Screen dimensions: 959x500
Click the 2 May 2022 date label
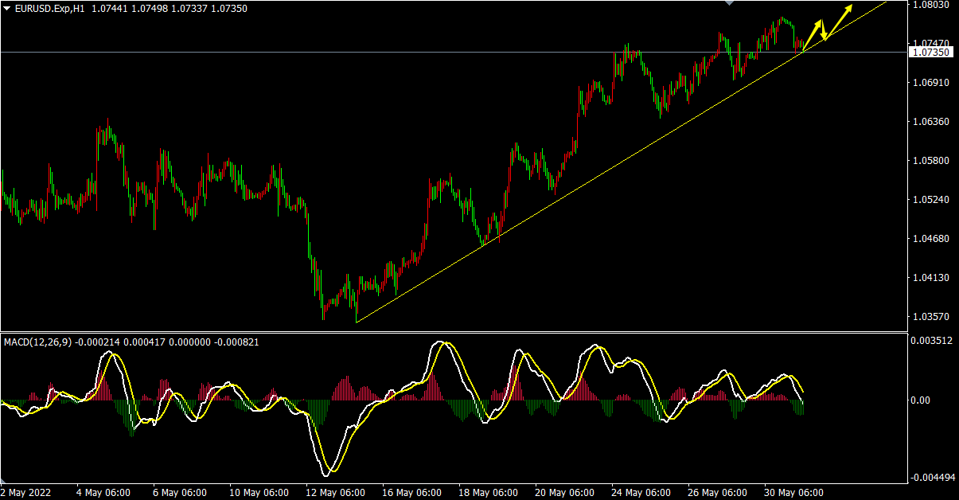[x=27, y=493]
